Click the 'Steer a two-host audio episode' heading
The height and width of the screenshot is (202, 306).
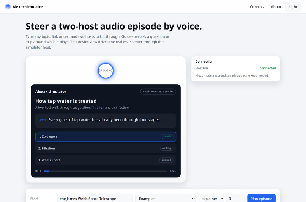(x=114, y=26)
